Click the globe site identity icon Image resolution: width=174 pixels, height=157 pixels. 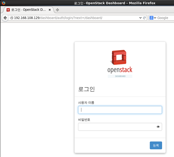pyautogui.click(x=12, y=18)
